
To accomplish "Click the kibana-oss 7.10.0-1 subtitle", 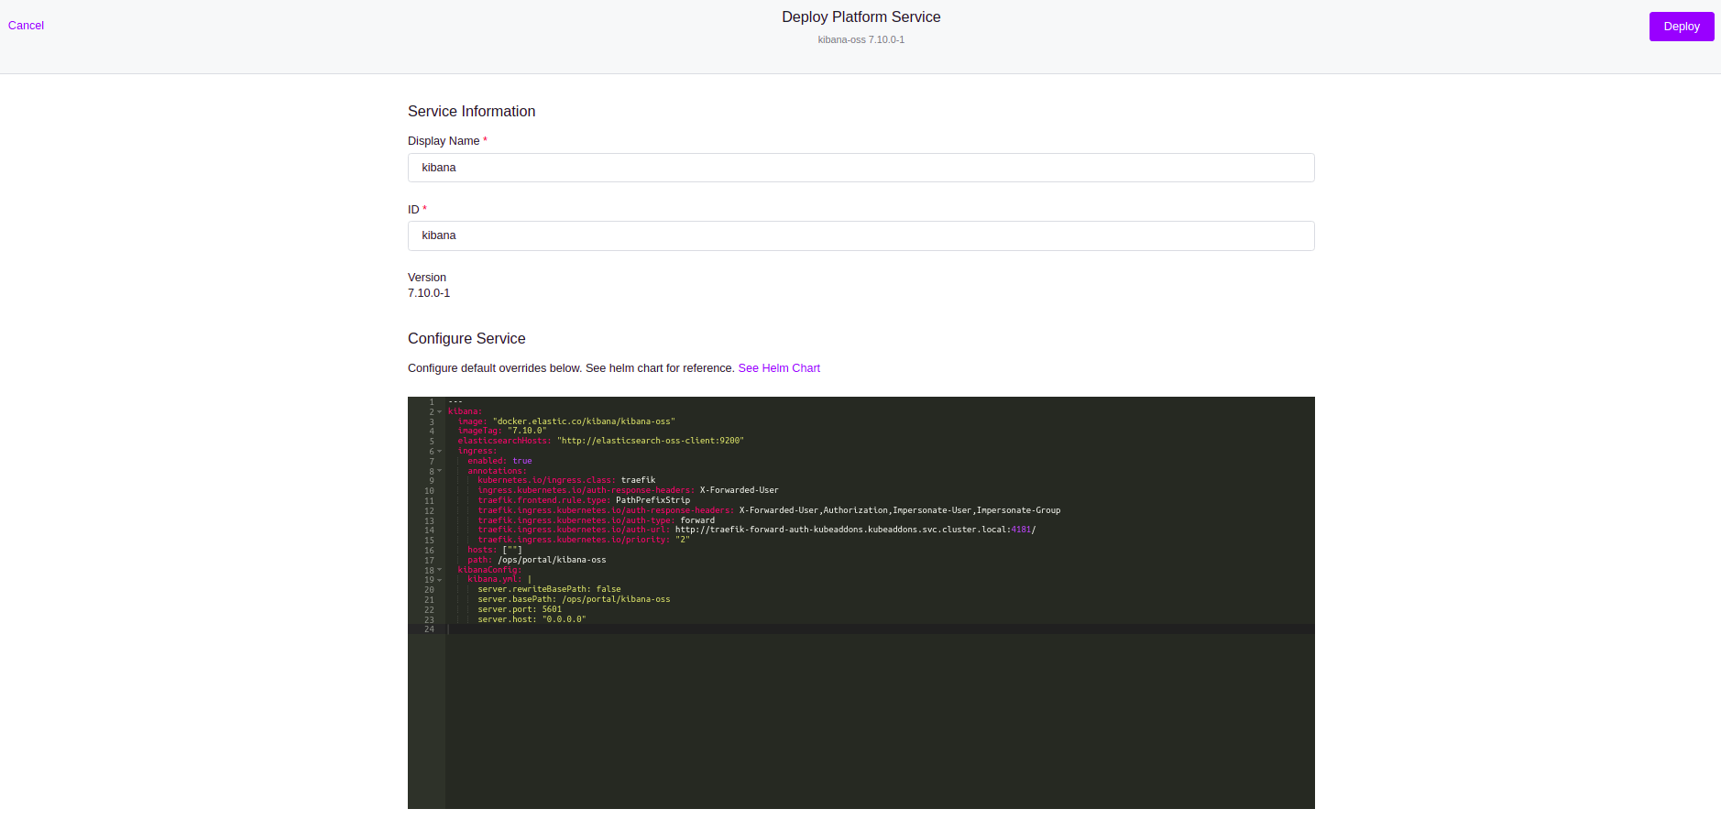I will pos(860,39).
